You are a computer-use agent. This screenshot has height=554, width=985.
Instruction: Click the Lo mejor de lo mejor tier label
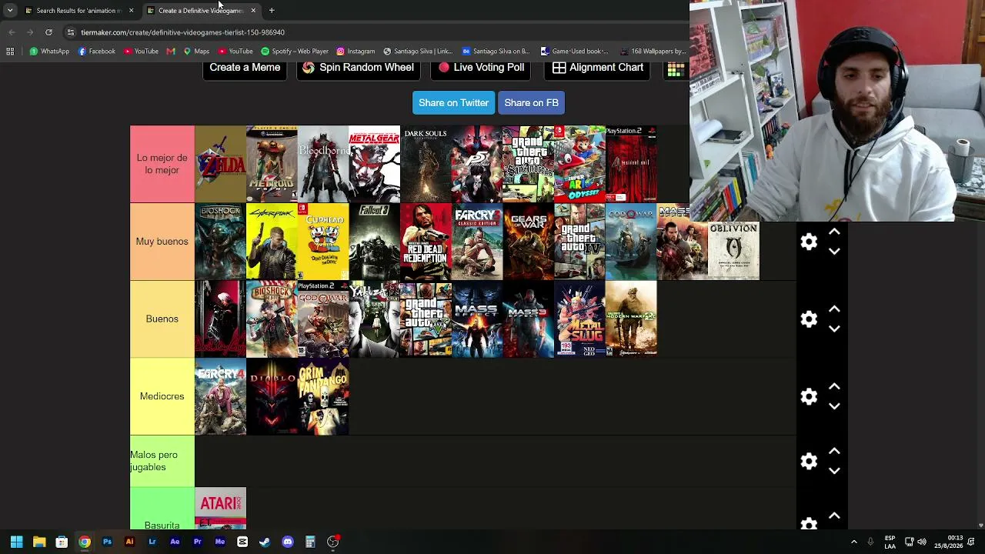(162, 164)
